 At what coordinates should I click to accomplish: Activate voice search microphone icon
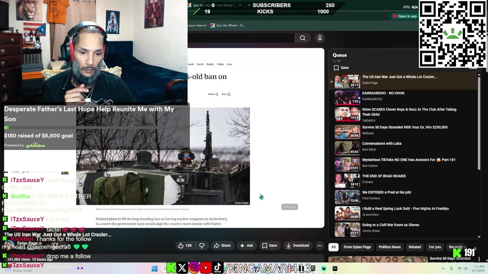[320, 38]
